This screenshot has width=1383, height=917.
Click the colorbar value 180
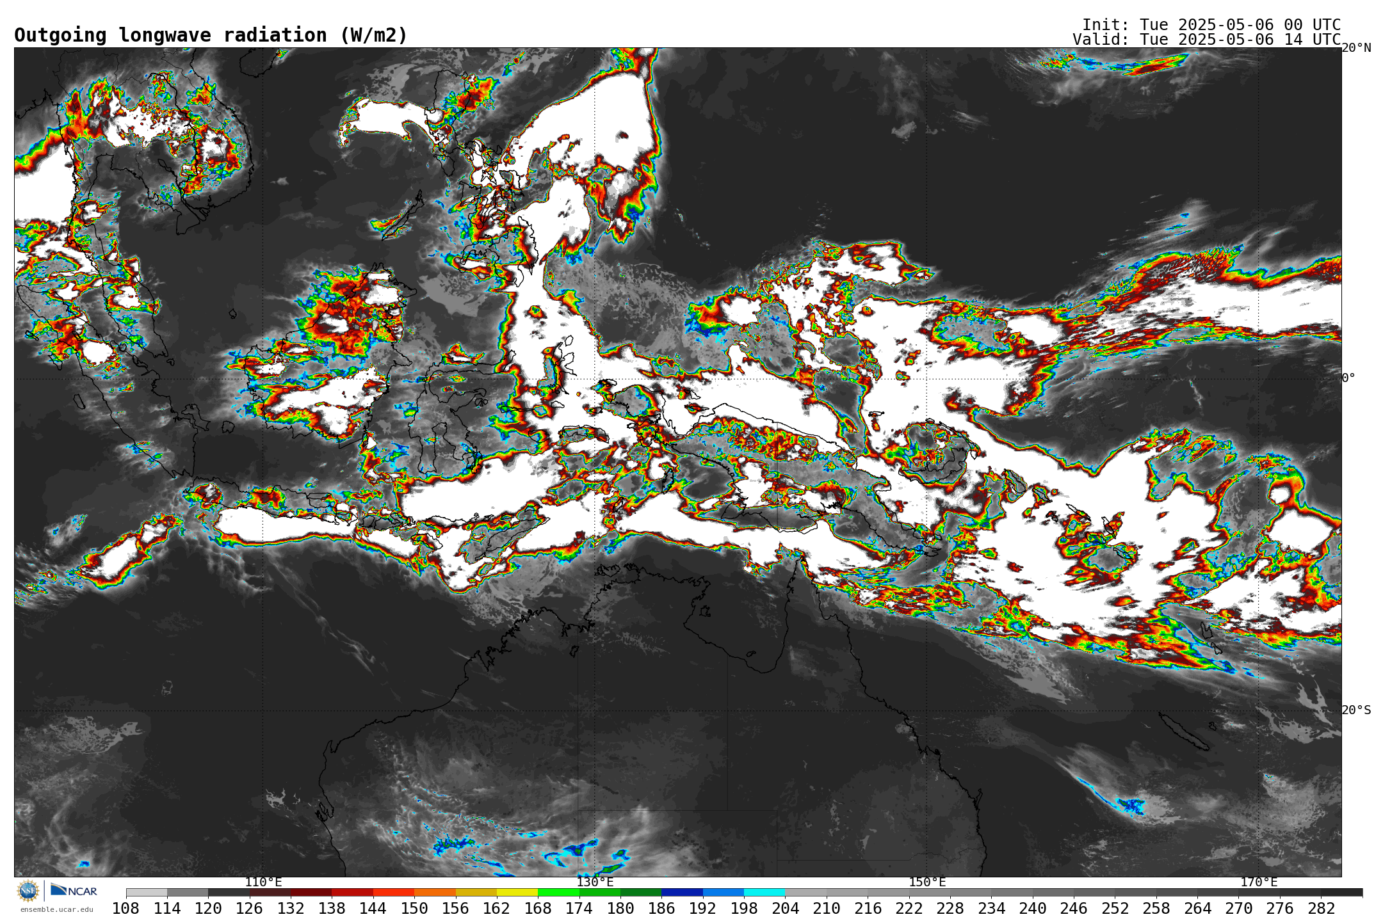(x=620, y=908)
